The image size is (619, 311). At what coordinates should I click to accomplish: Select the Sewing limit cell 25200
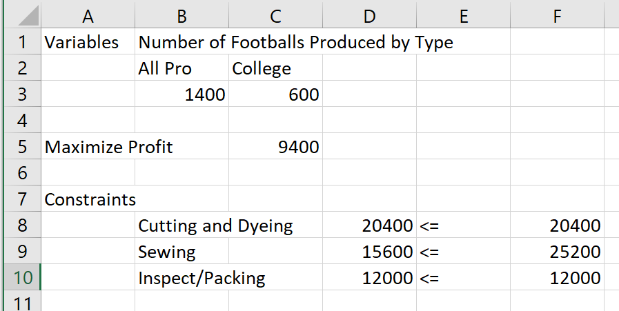click(556, 252)
